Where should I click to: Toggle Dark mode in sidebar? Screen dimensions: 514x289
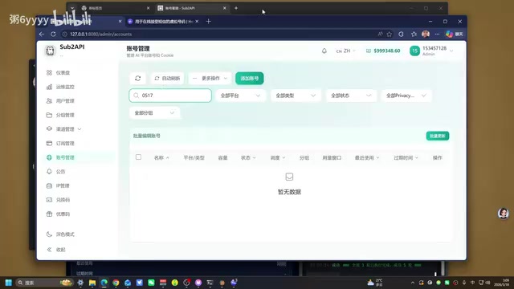pos(61,234)
